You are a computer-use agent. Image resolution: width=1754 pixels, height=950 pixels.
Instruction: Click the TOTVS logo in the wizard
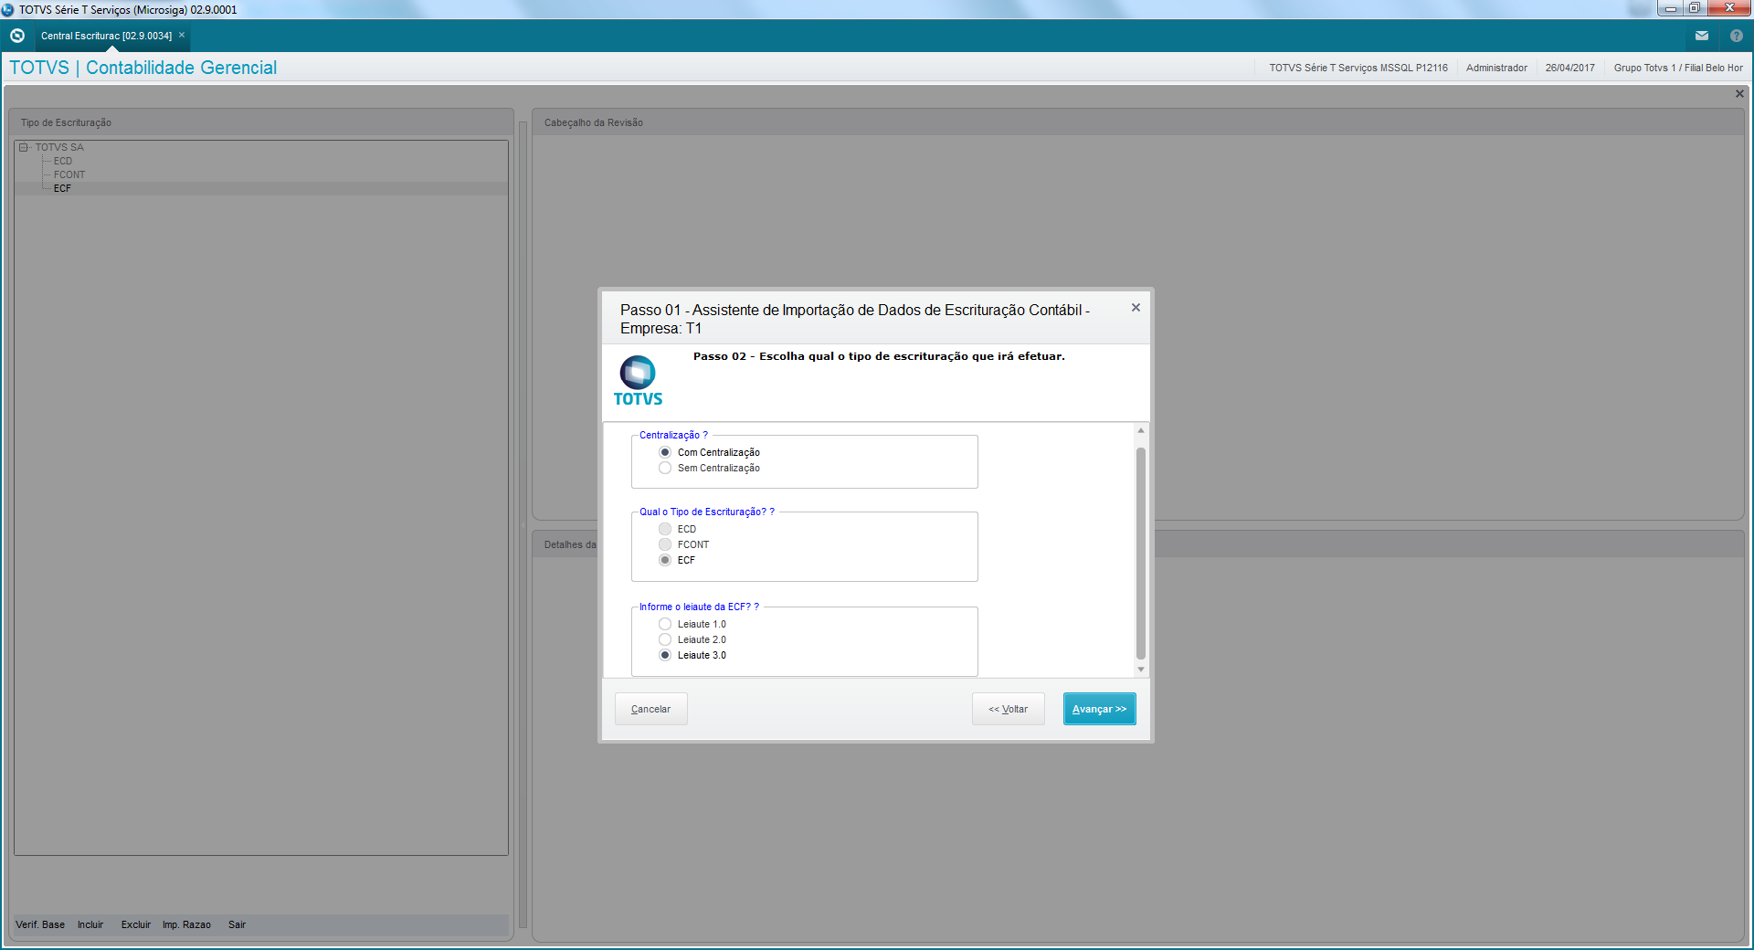pyautogui.click(x=638, y=381)
